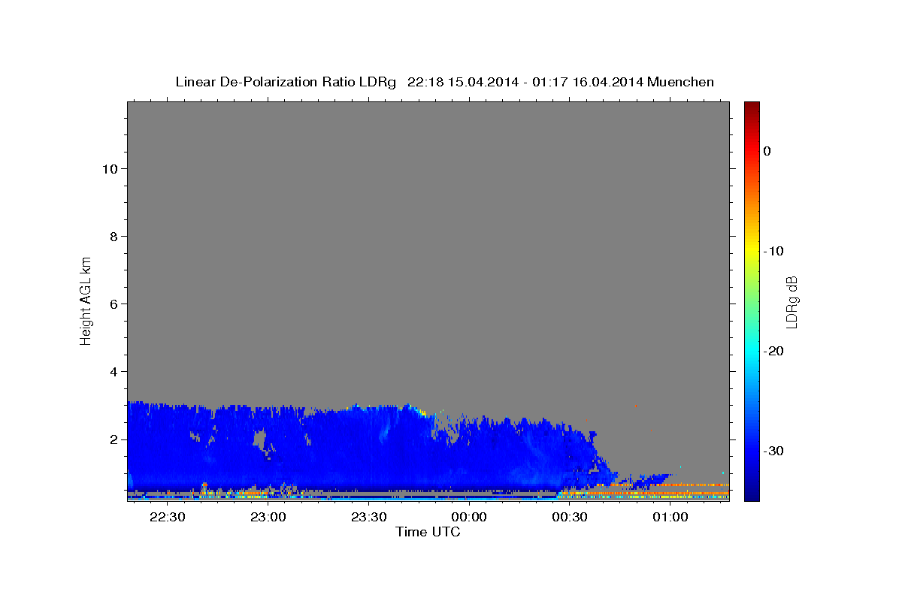Click the height tick label 10
The width and height of the screenshot is (902, 601).
[x=109, y=168]
